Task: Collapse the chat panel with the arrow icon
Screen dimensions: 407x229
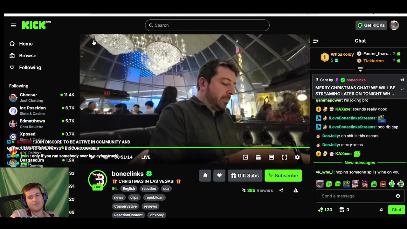Action: pos(316,41)
